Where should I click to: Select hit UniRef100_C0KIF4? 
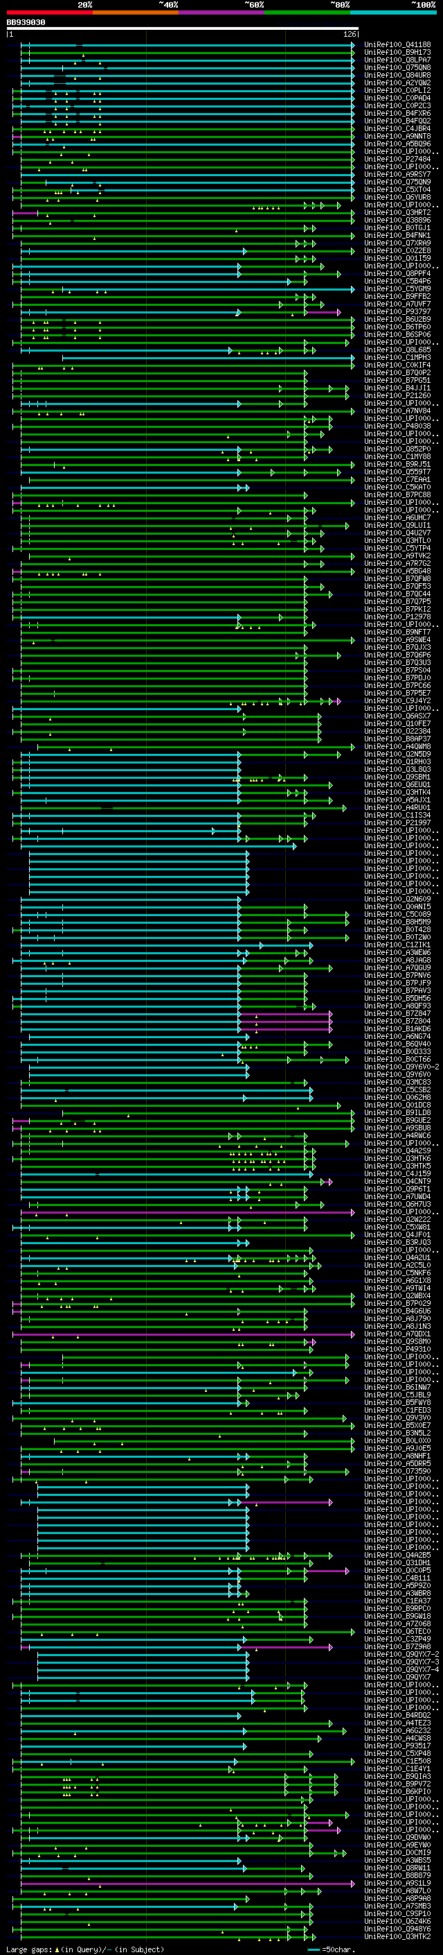pyautogui.click(x=397, y=365)
